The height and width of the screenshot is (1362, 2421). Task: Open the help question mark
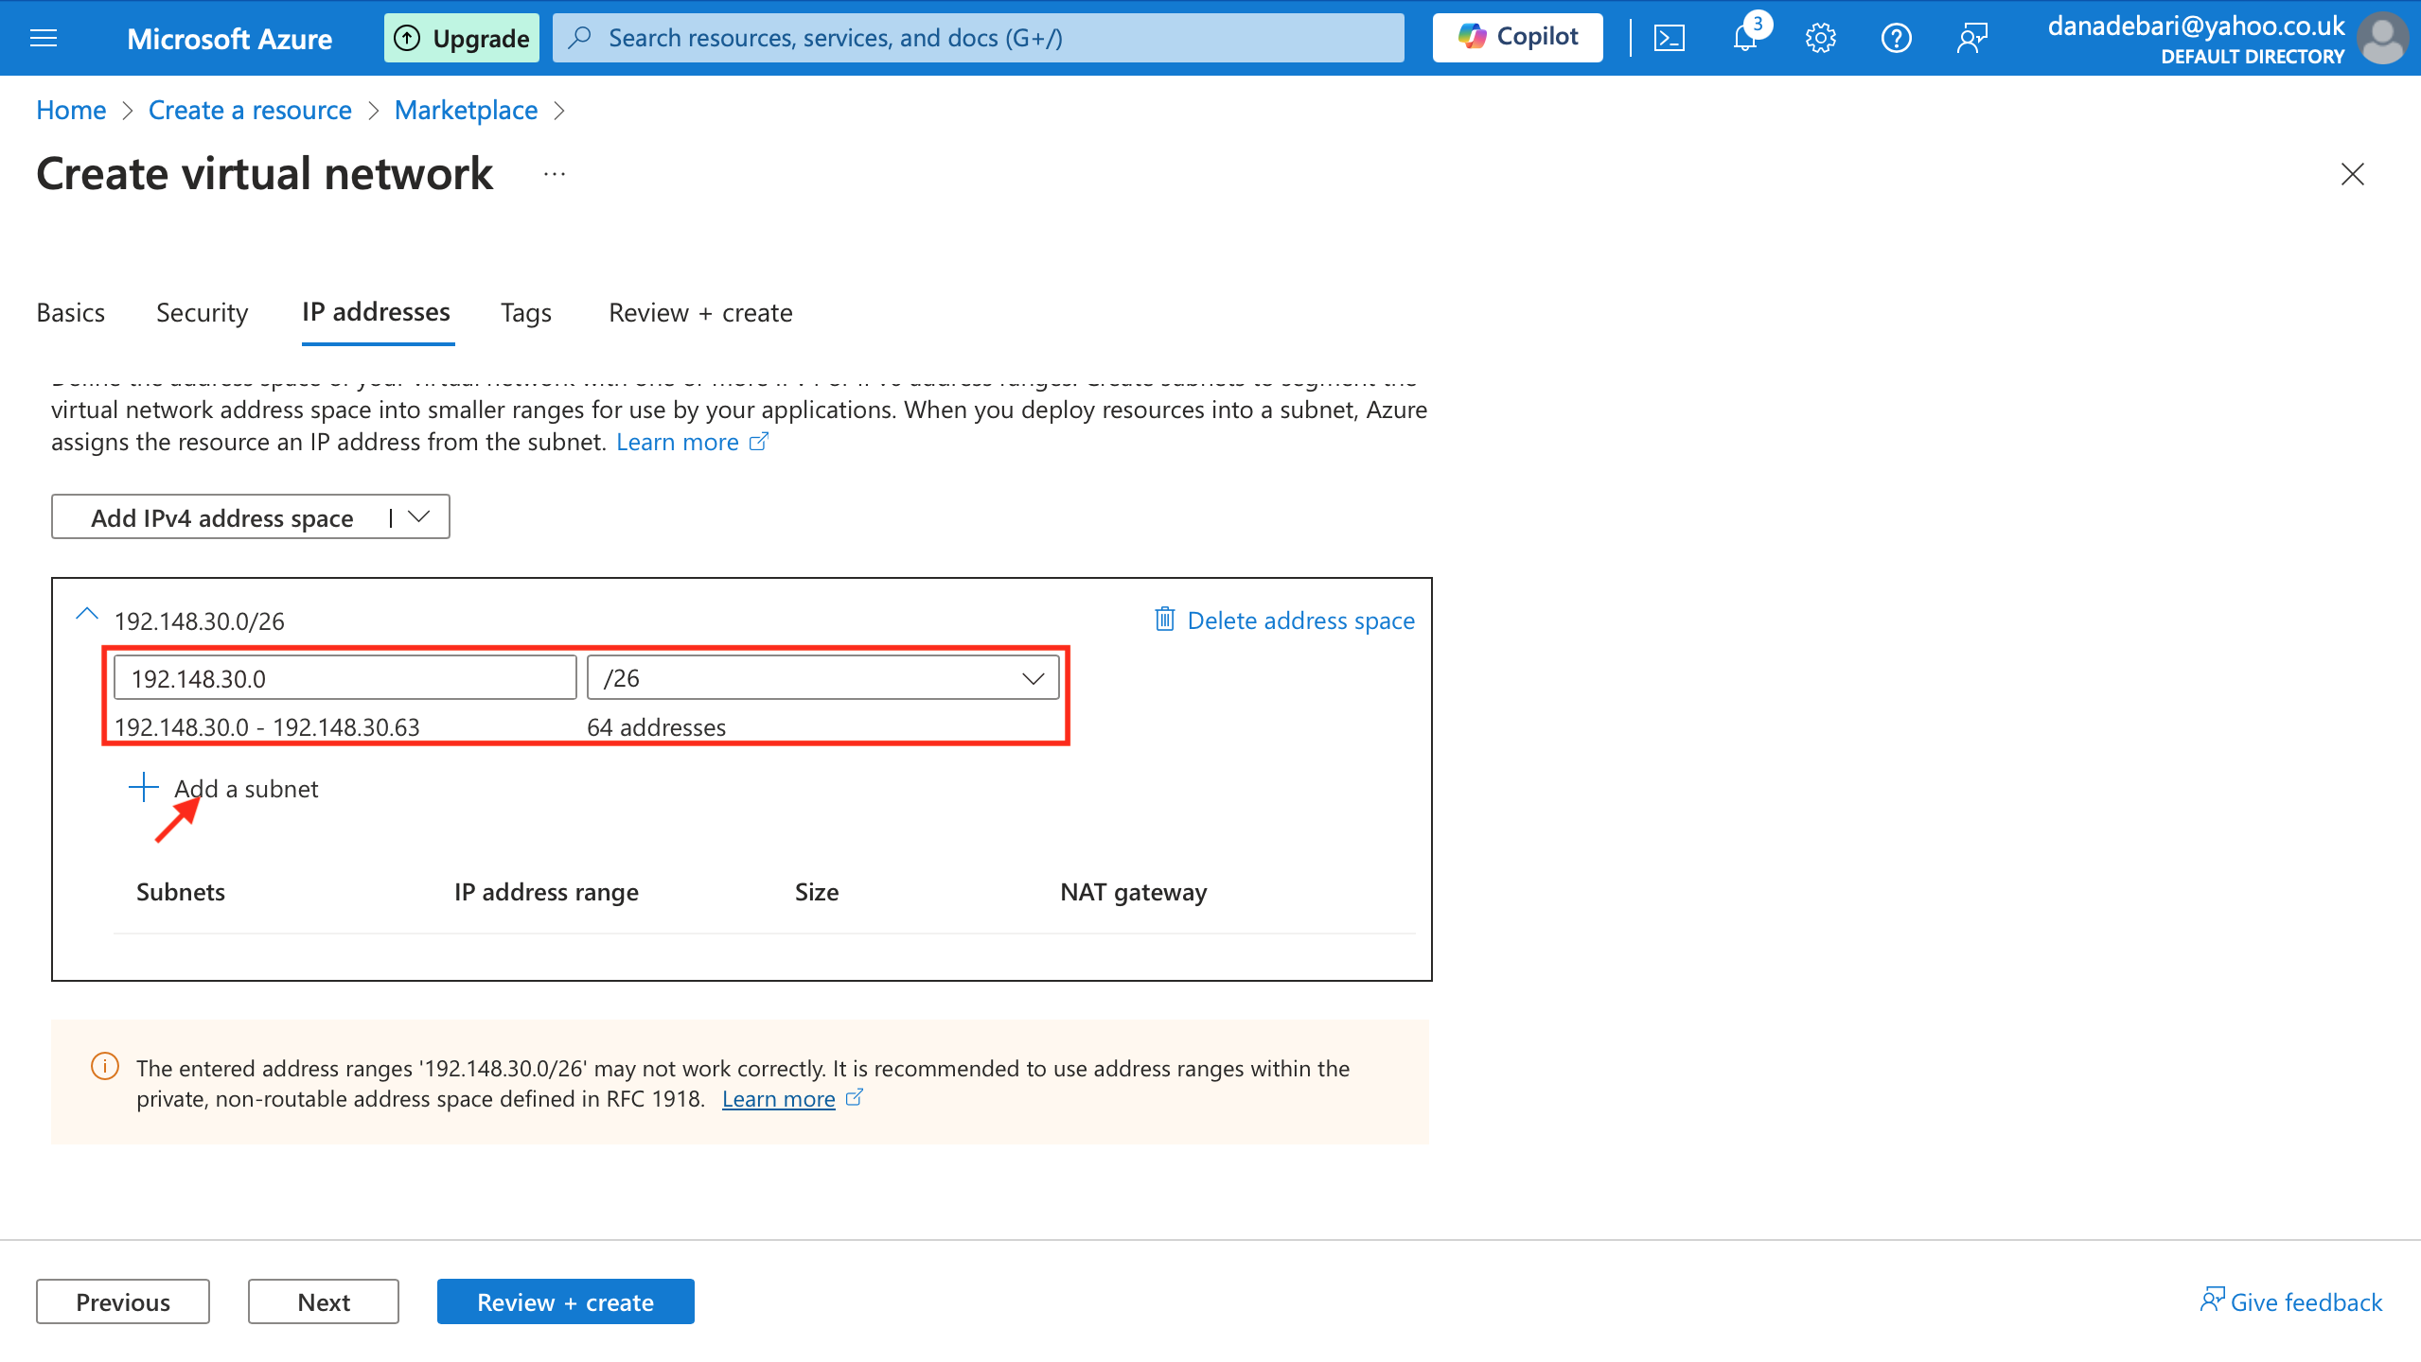(x=1896, y=38)
